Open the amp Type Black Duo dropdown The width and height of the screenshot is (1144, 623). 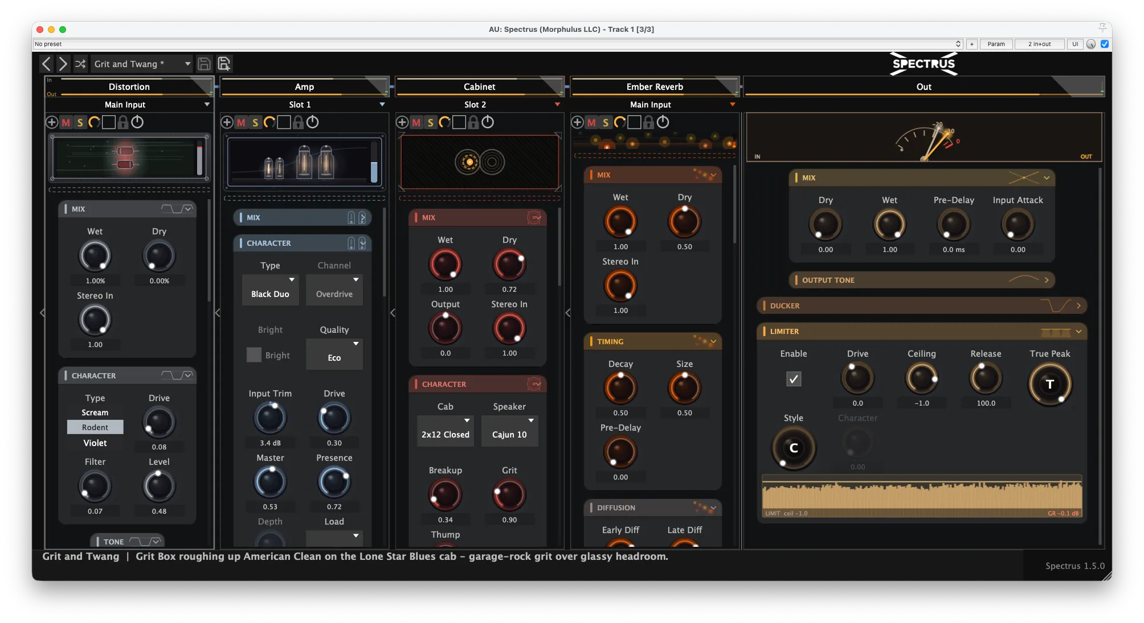tap(270, 290)
